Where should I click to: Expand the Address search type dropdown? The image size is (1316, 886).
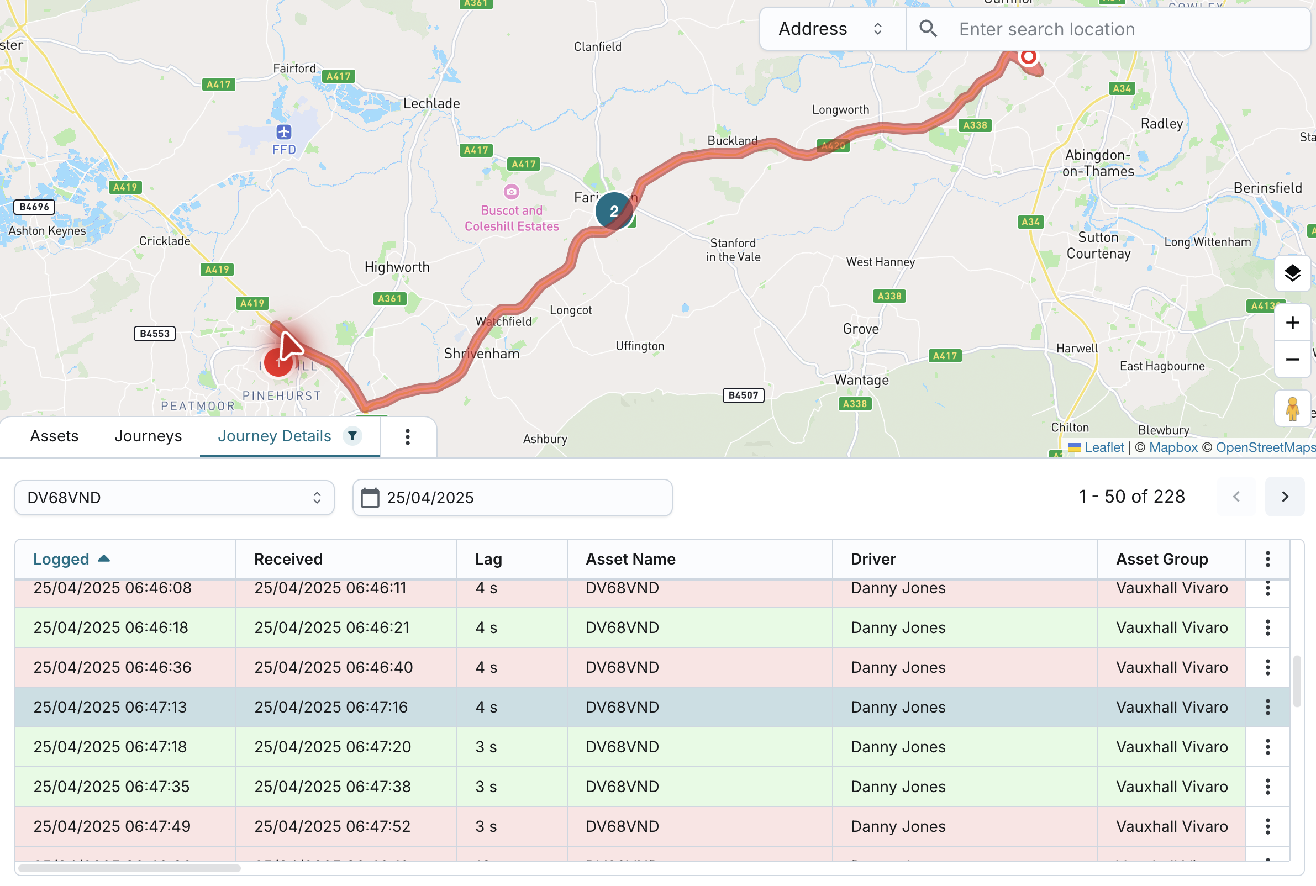click(x=831, y=29)
